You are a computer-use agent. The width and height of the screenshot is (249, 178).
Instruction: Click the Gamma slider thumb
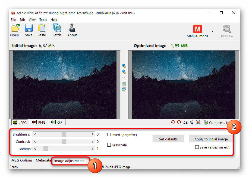[46, 149]
